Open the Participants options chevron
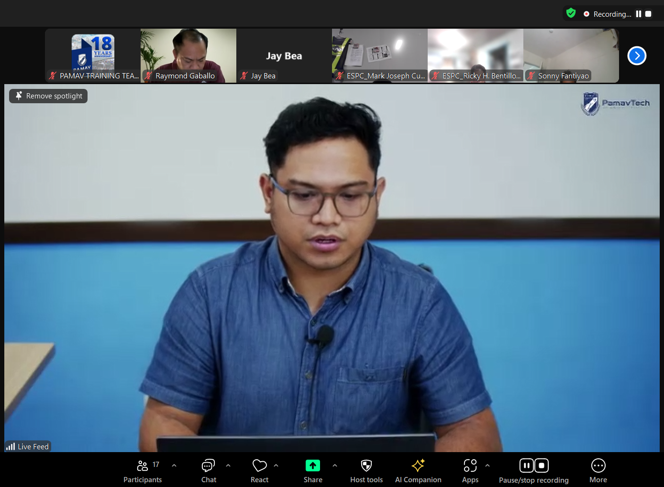This screenshot has height=487, width=664. [174, 465]
